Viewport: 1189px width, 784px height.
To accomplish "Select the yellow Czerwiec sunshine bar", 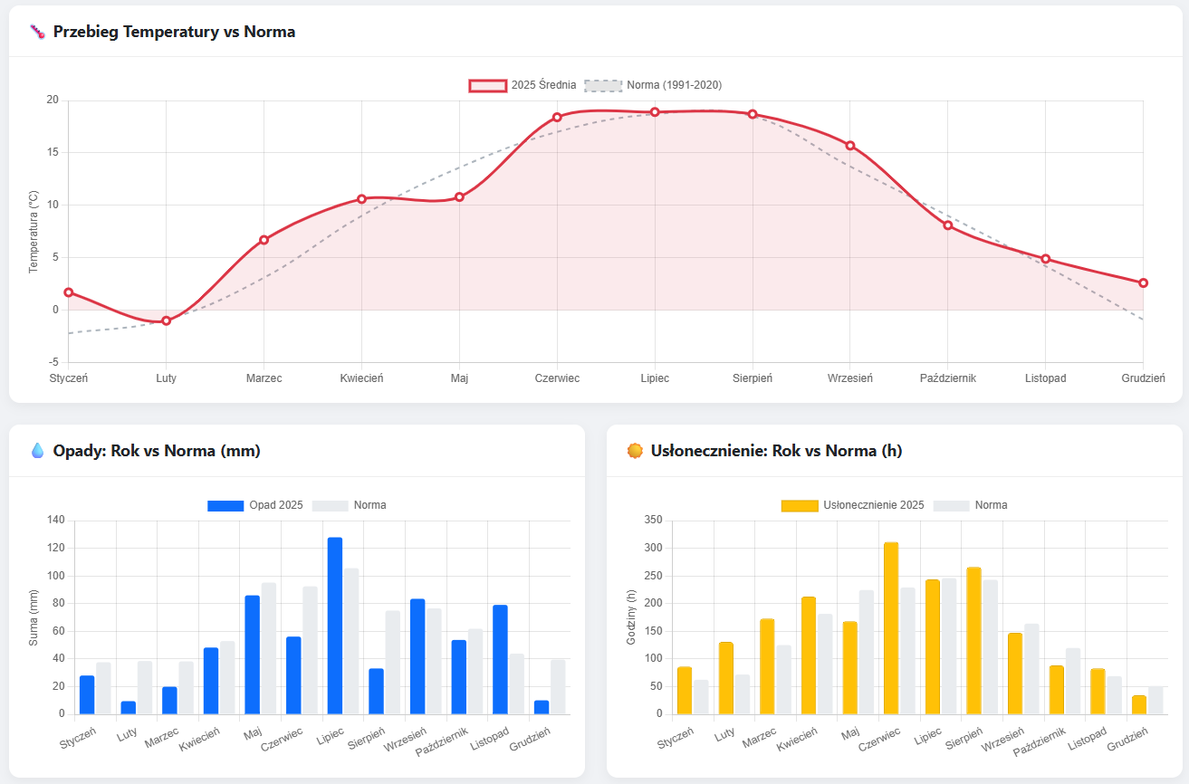I will coord(891,628).
